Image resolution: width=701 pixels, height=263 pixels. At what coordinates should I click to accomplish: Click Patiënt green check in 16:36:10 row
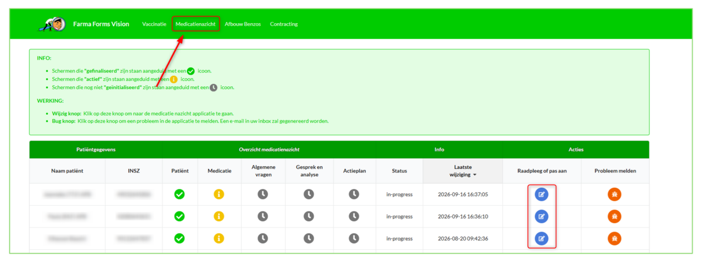pyautogui.click(x=180, y=216)
